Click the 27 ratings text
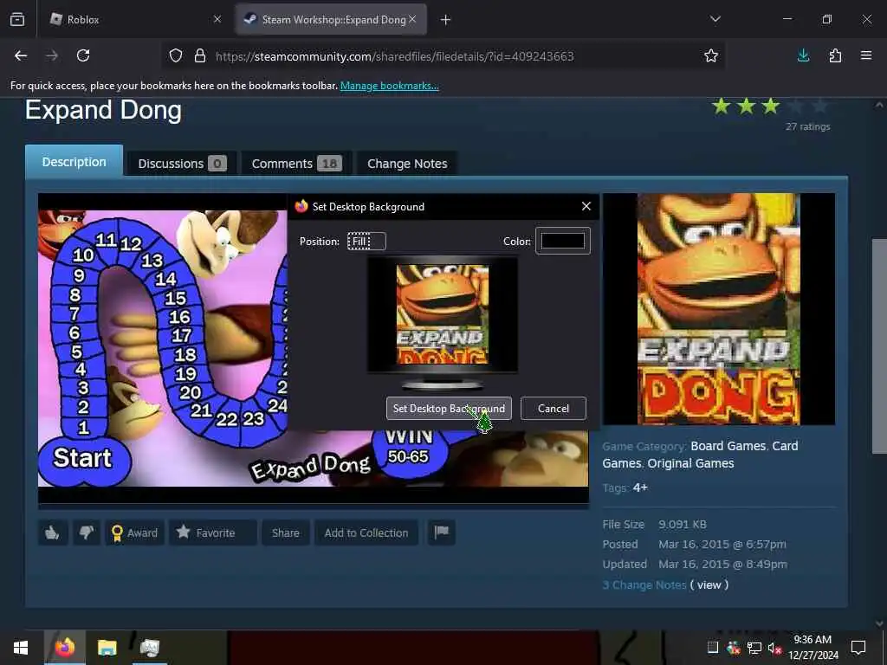The image size is (887, 665). [808, 126]
